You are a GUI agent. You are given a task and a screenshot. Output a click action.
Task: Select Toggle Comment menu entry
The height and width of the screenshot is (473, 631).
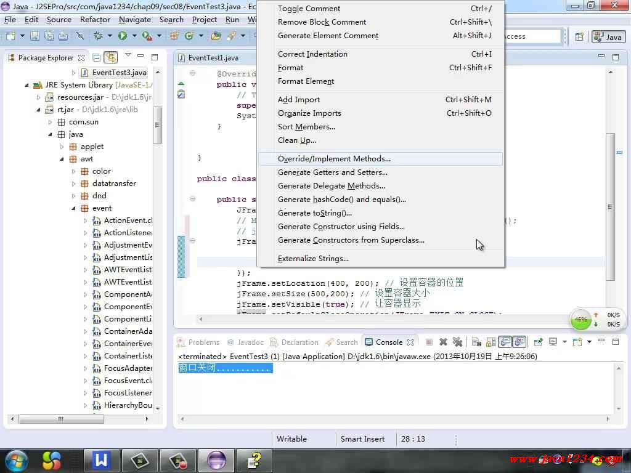[x=381, y=9]
